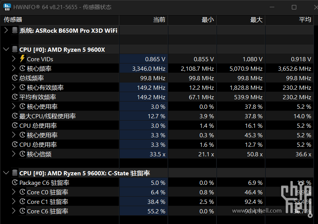Click the maximum 核心倍频 value 50.8 x
The width and height of the screenshot is (318, 224).
(255, 154)
